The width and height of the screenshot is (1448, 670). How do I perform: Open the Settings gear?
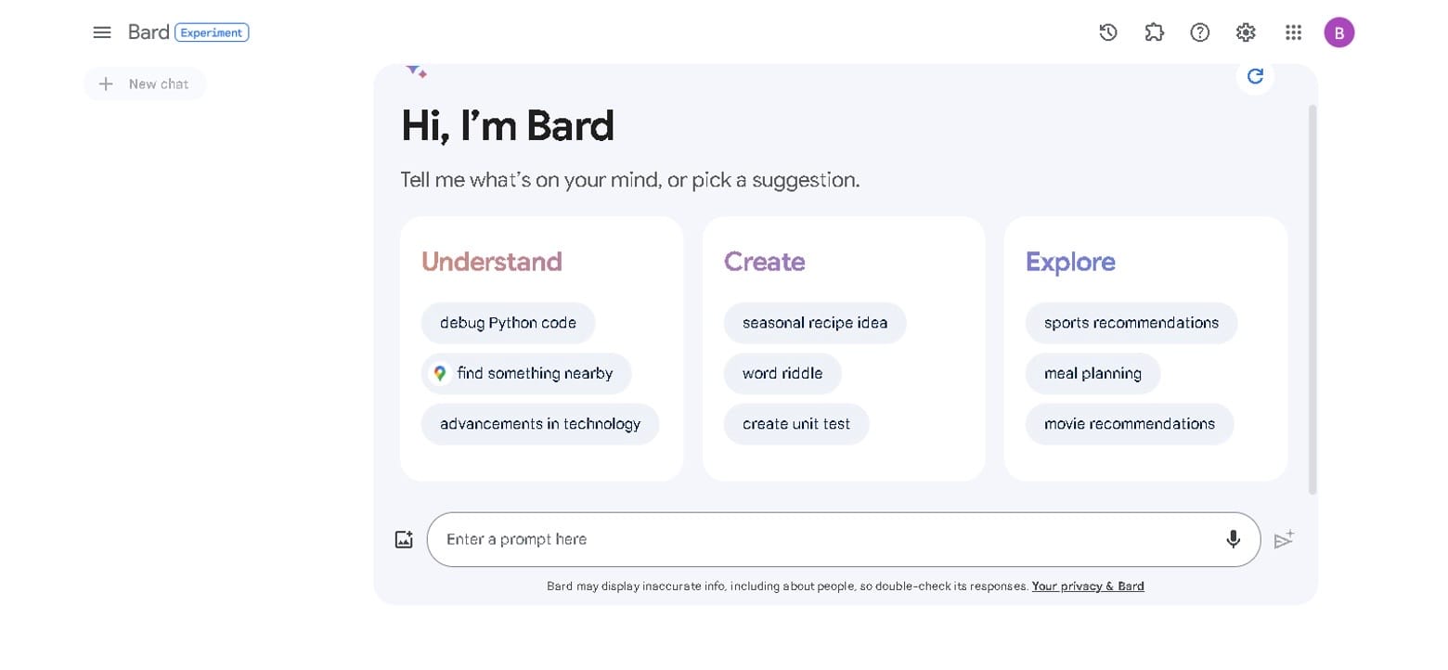tap(1245, 32)
